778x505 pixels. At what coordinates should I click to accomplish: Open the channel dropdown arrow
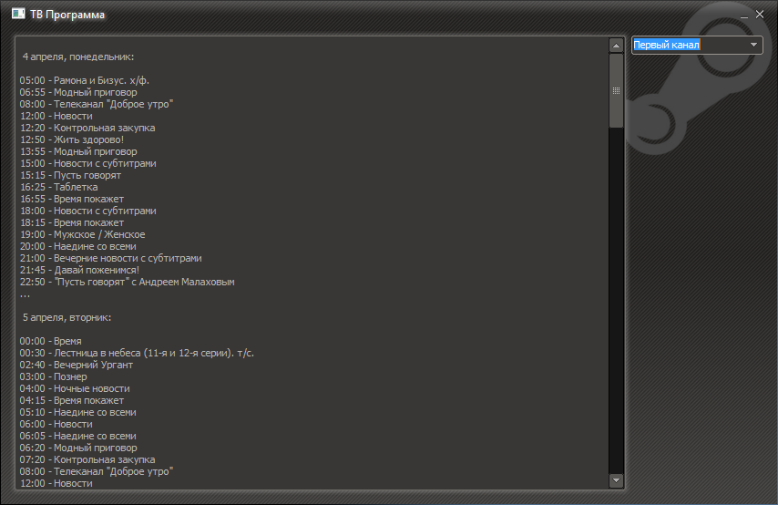coord(753,45)
